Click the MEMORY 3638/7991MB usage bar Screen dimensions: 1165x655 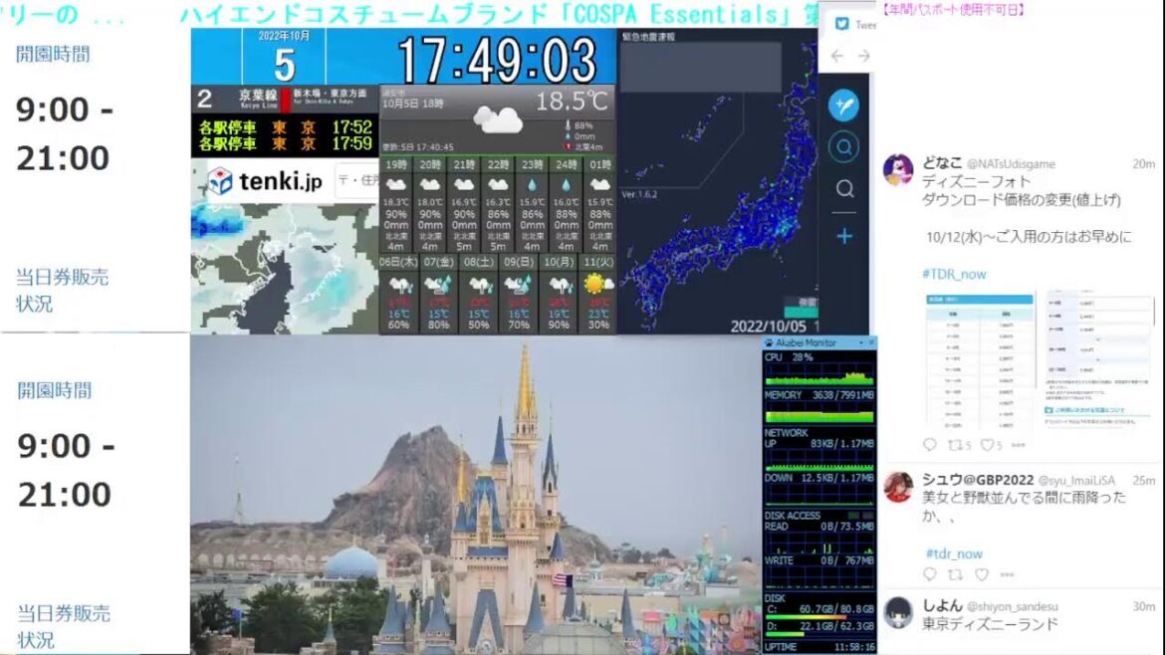tap(819, 414)
